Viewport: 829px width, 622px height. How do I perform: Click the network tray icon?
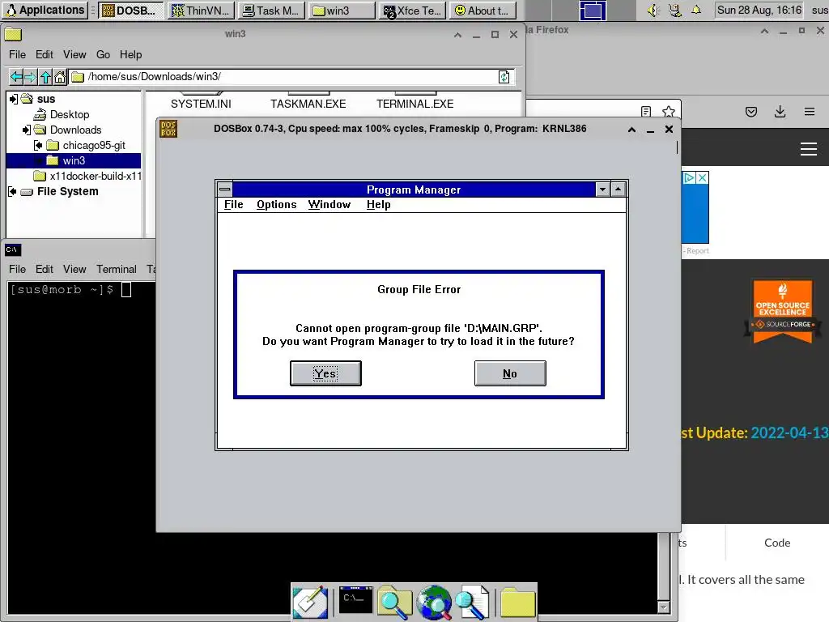[x=675, y=11]
